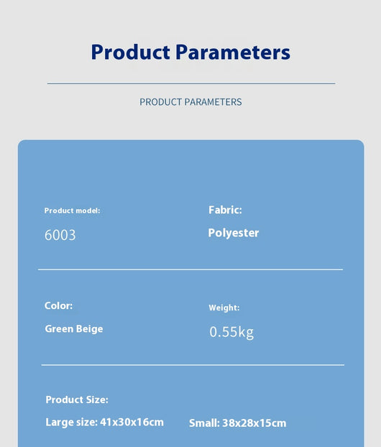
Task: Click the Green Beige color value
Action: (74, 329)
